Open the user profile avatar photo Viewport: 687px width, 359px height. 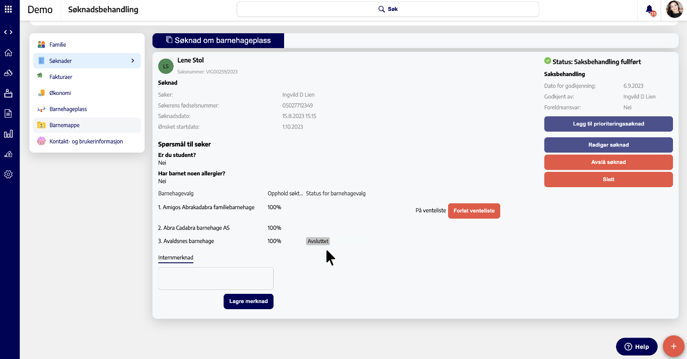(674, 9)
